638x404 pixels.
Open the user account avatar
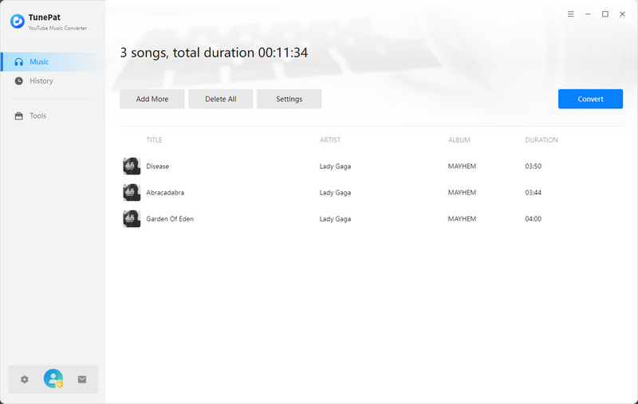tap(53, 379)
